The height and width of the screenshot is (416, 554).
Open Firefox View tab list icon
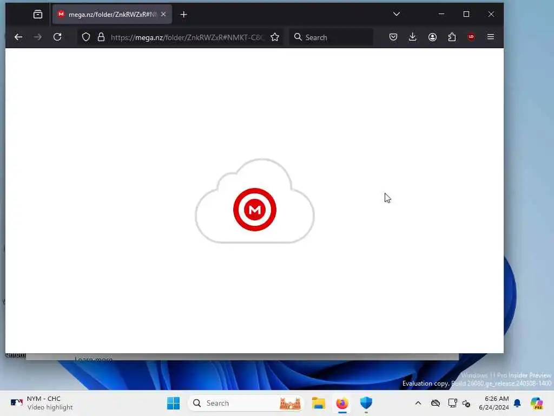38,15
